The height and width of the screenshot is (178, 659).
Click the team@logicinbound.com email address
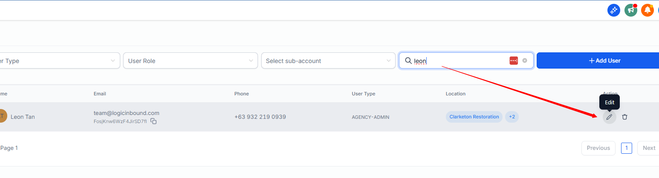pyautogui.click(x=127, y=113)
